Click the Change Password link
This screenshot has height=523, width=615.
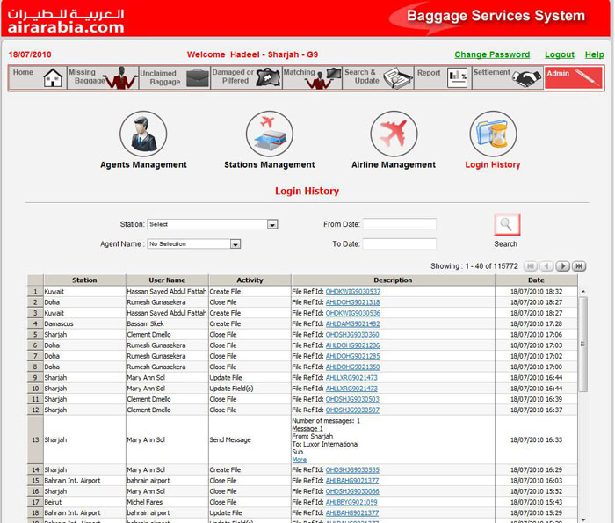(492, 54)
